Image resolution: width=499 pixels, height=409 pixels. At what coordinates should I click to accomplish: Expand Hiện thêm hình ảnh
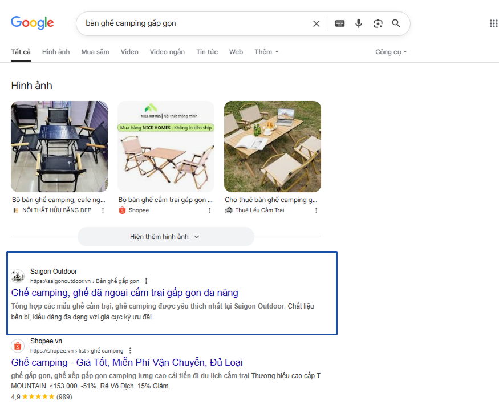click(166, 237)
